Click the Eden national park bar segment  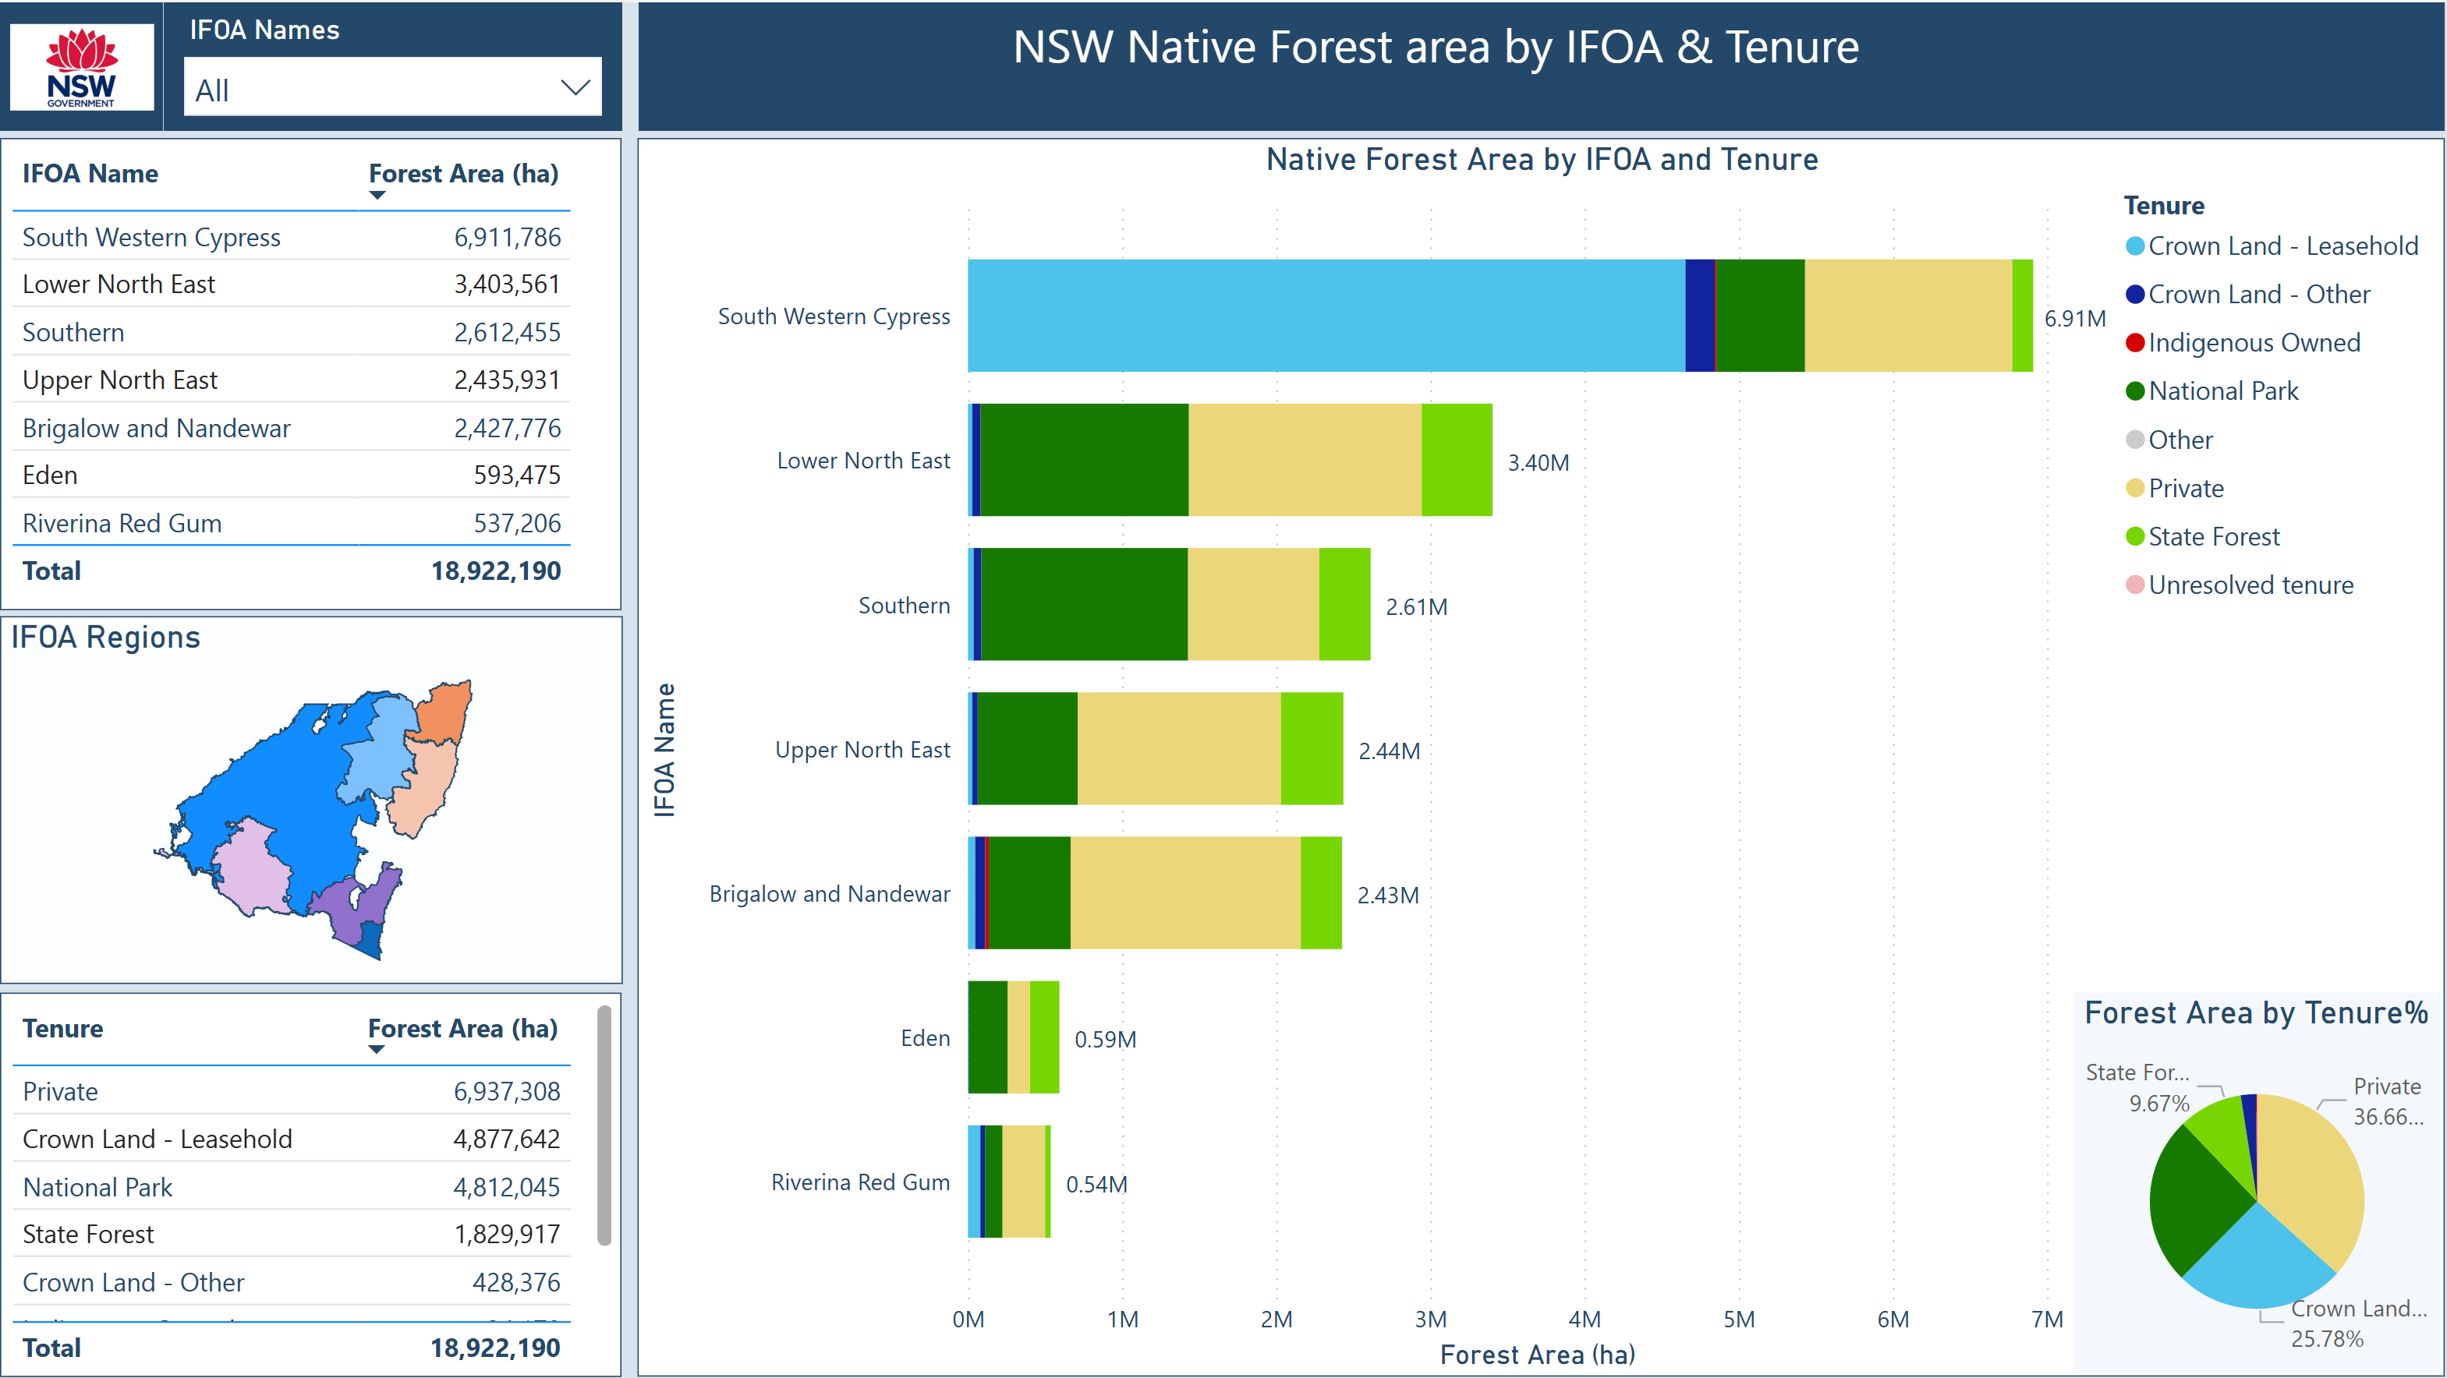tap(988, 1037)
